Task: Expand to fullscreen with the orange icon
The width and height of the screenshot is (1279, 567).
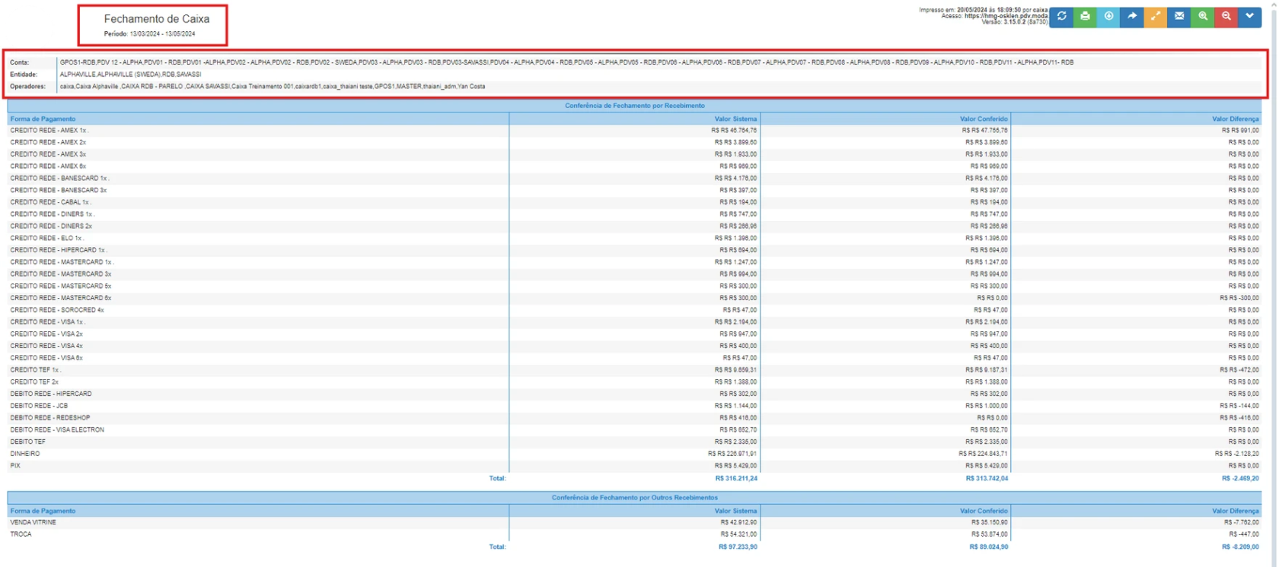Action: [1156, 16]
